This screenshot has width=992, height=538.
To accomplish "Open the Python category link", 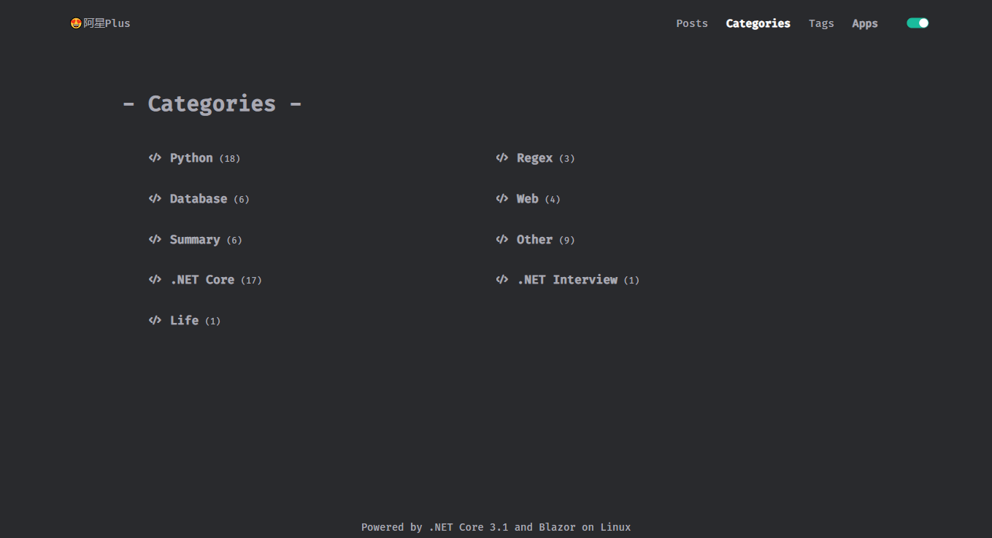I will (191, 158).
